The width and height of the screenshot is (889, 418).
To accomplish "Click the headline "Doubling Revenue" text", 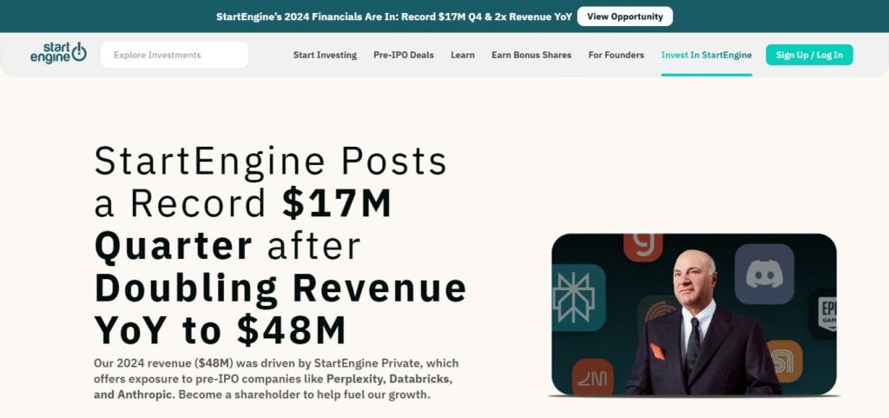I will (280, 289).
